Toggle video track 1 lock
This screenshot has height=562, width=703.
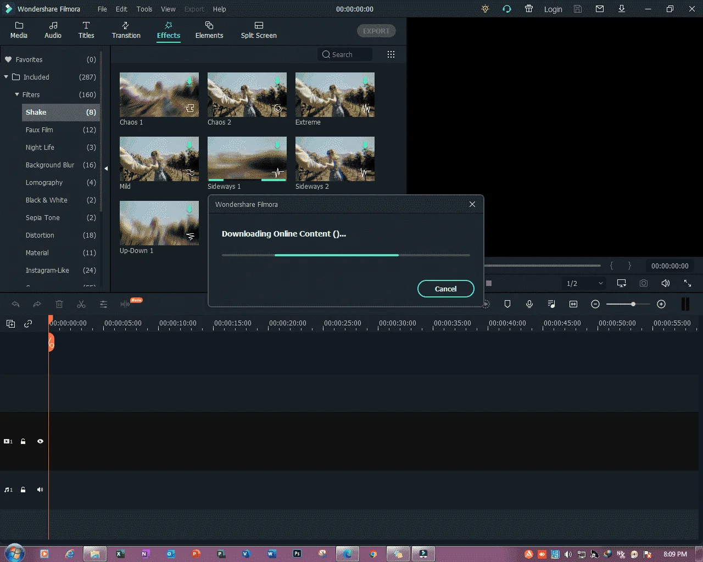click(23, 441)
